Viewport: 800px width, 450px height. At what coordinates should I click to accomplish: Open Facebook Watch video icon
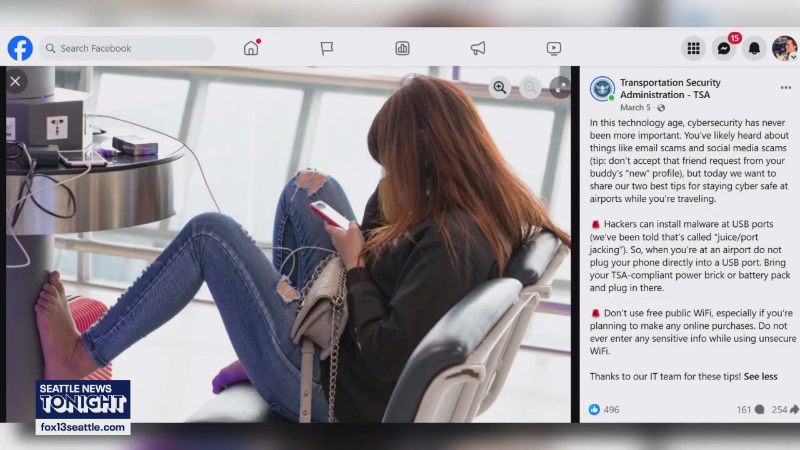tap(553, 48)
